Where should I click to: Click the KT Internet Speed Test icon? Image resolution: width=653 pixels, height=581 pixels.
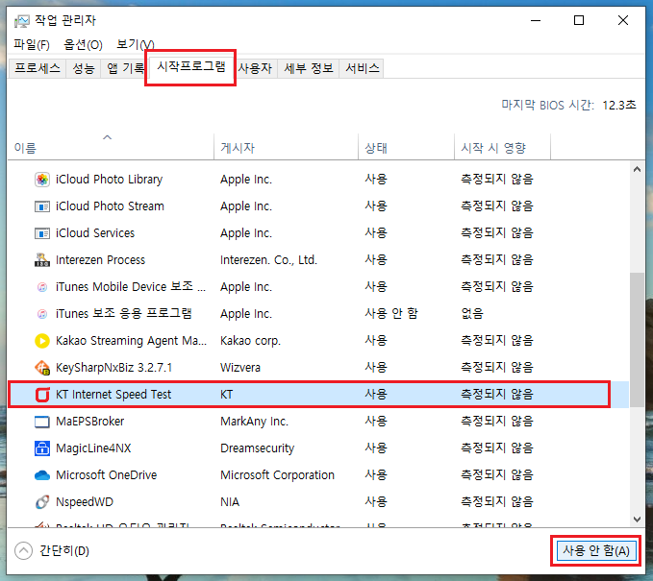(42, 395)
